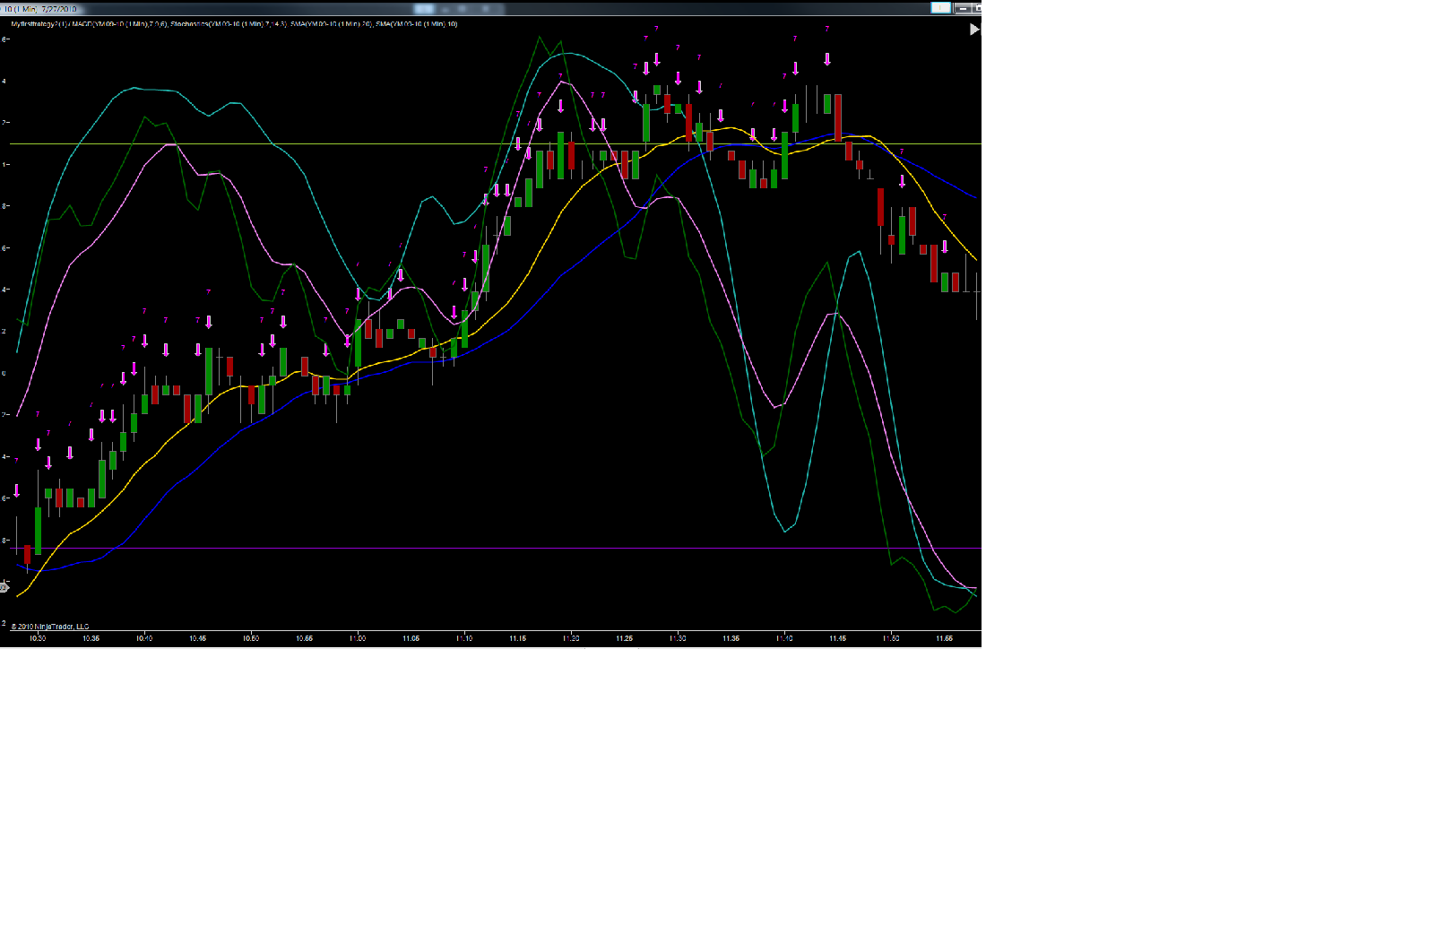
Task: Click the cyan stochastic trough near 11:40
Action: pyautogui.click(x=785, y=531)
